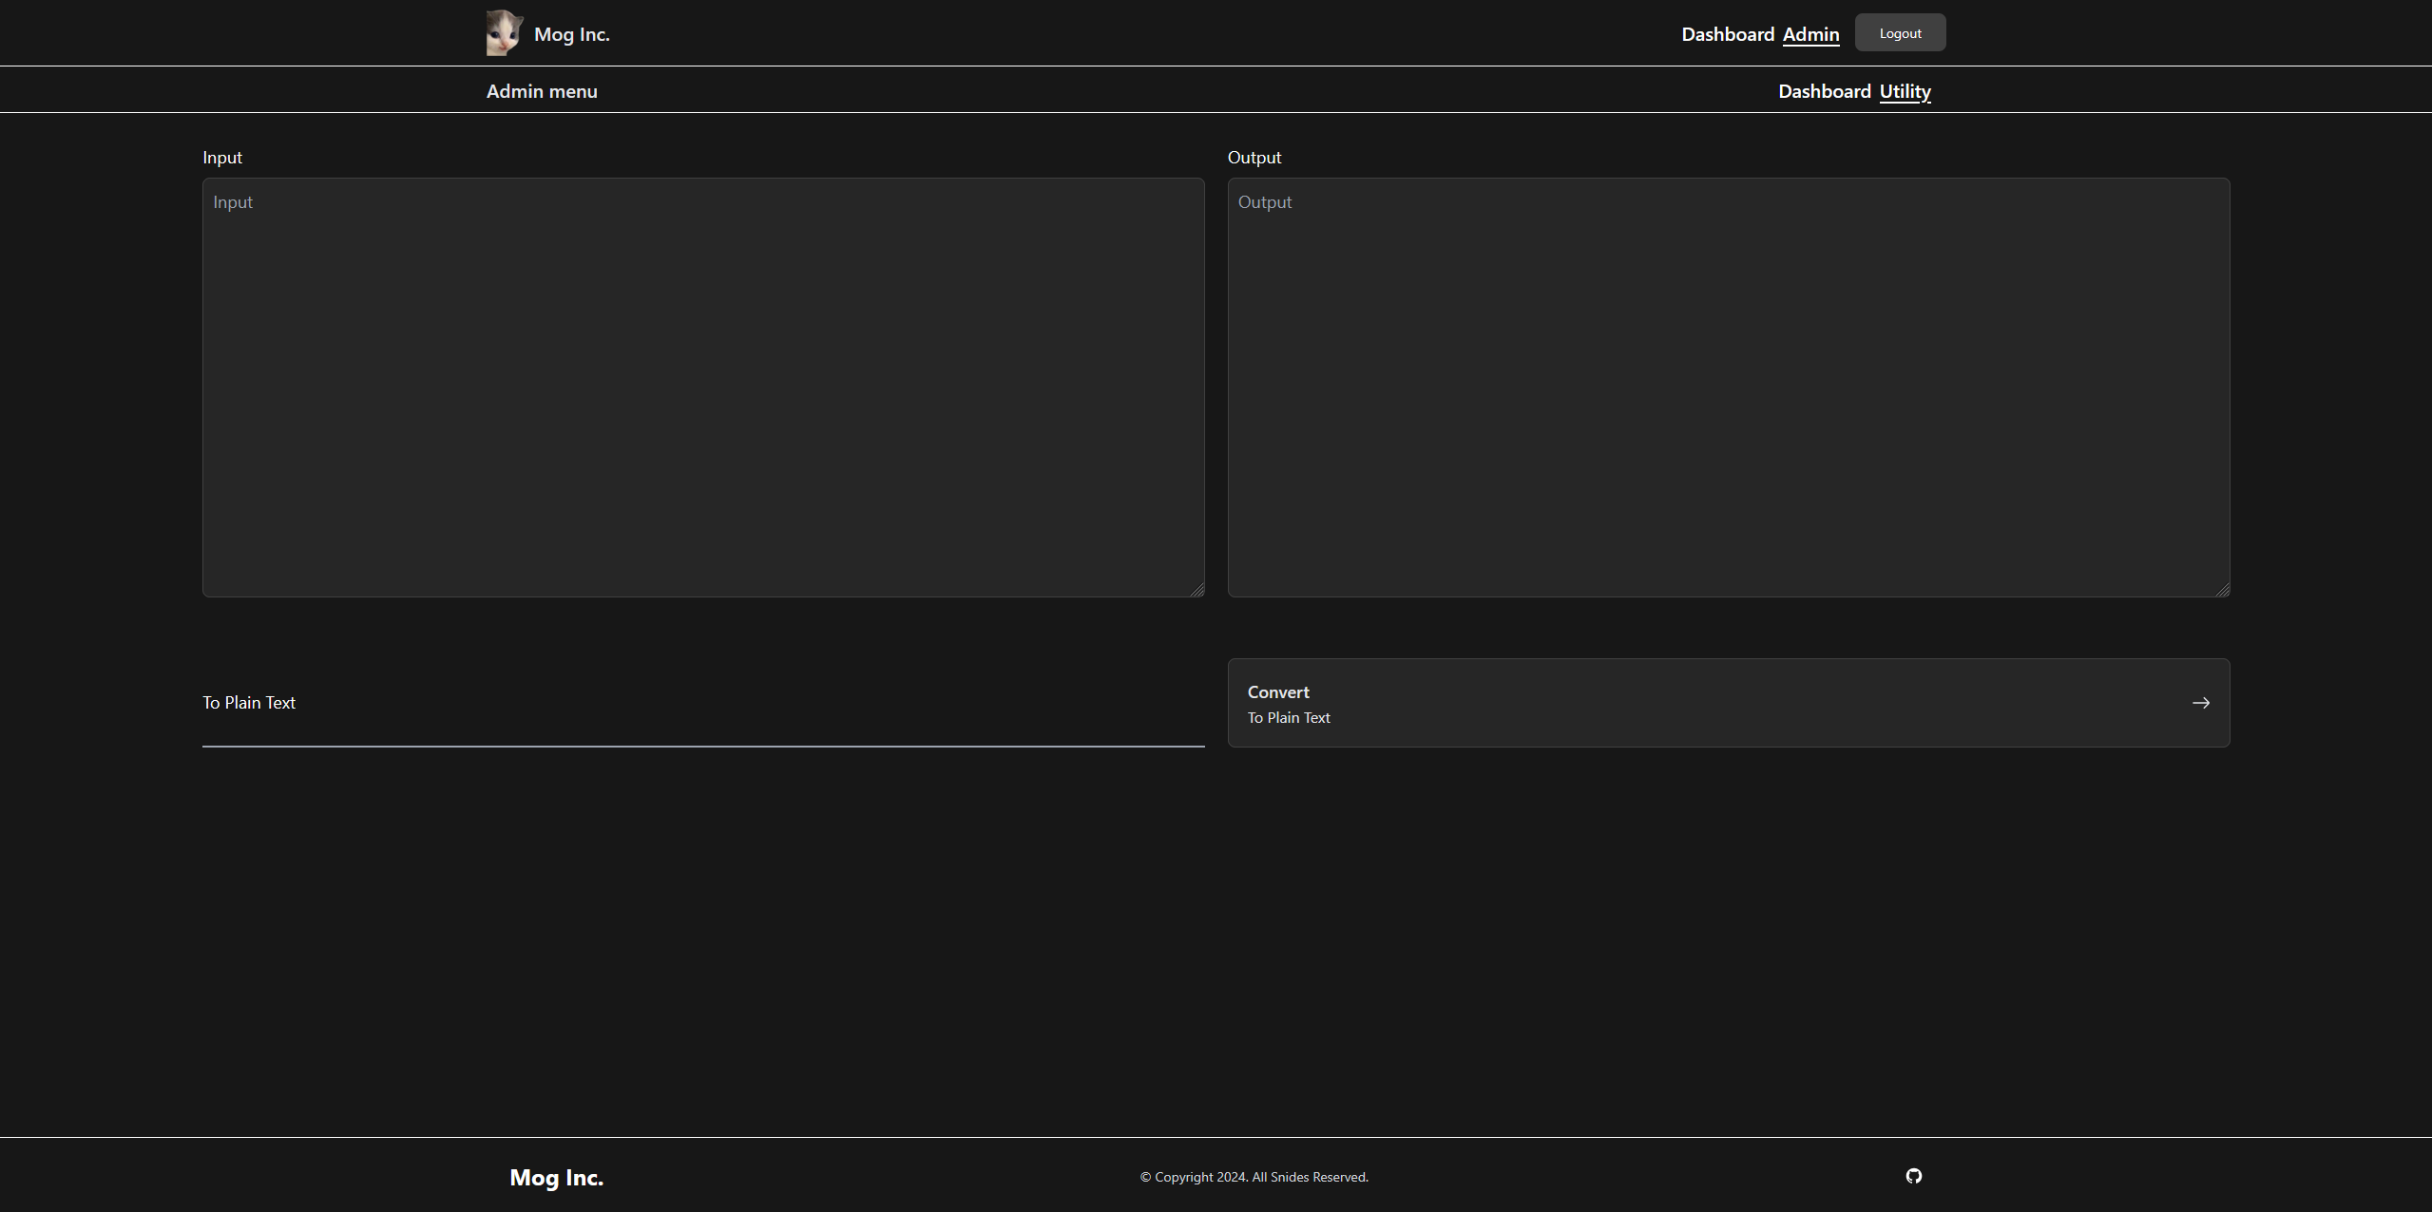Click the arrow icon on the Convert card
The image size is (2432, 1212).
2200,703
